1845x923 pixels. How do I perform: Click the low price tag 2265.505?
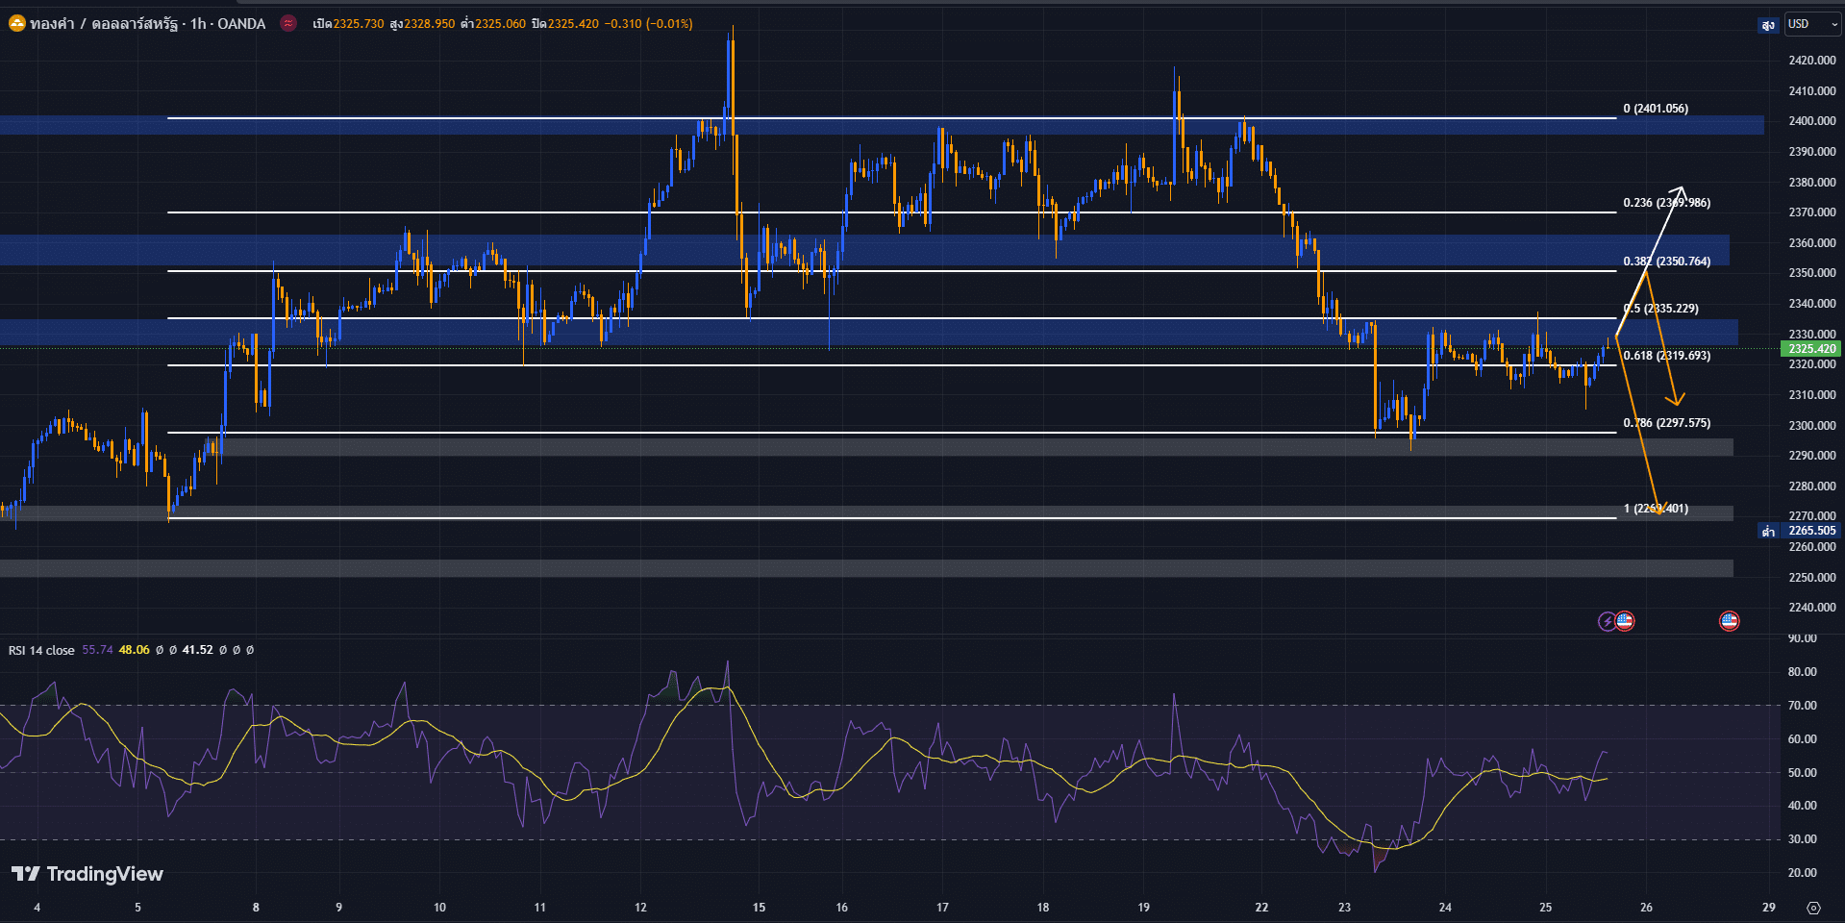point(1811,531)
